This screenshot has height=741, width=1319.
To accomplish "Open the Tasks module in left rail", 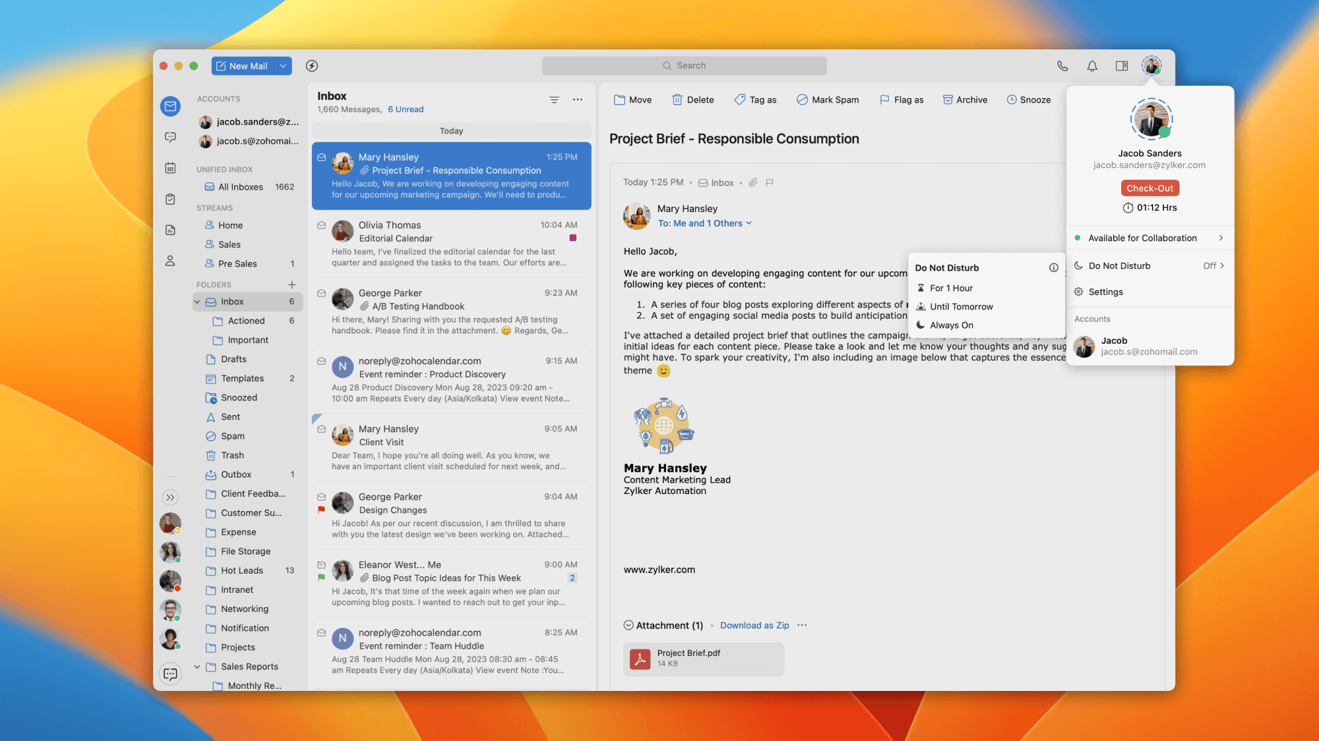I will [x=170, y=199].
